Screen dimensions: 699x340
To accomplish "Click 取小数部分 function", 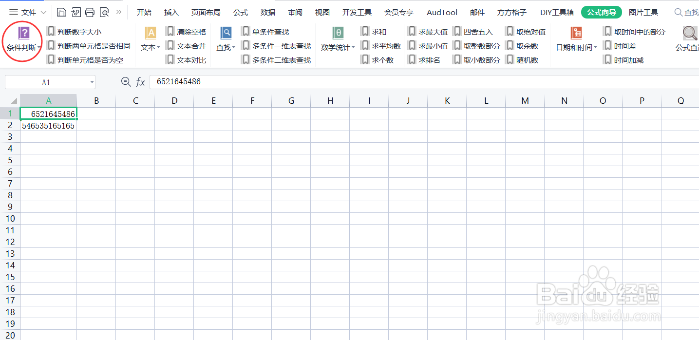I will (476, 60).
